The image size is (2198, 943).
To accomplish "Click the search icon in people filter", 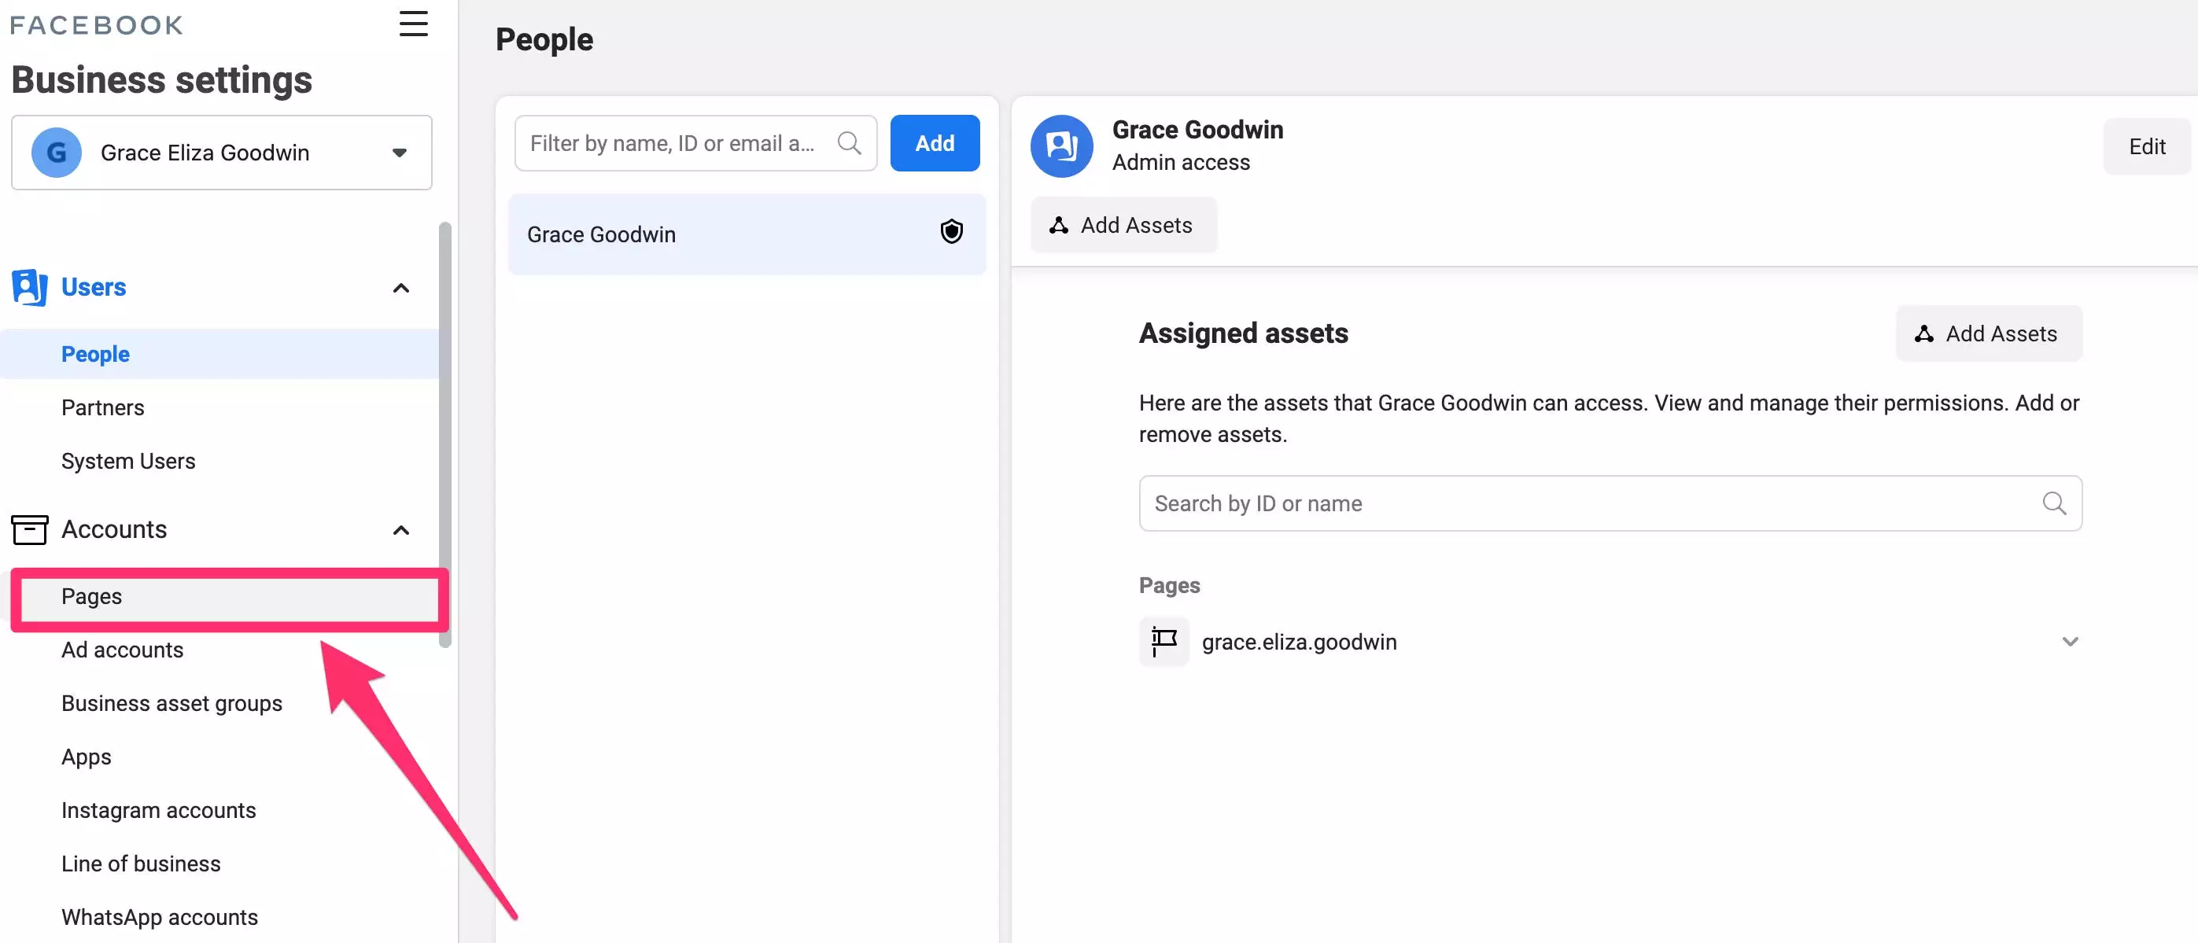I will [848, 143].
